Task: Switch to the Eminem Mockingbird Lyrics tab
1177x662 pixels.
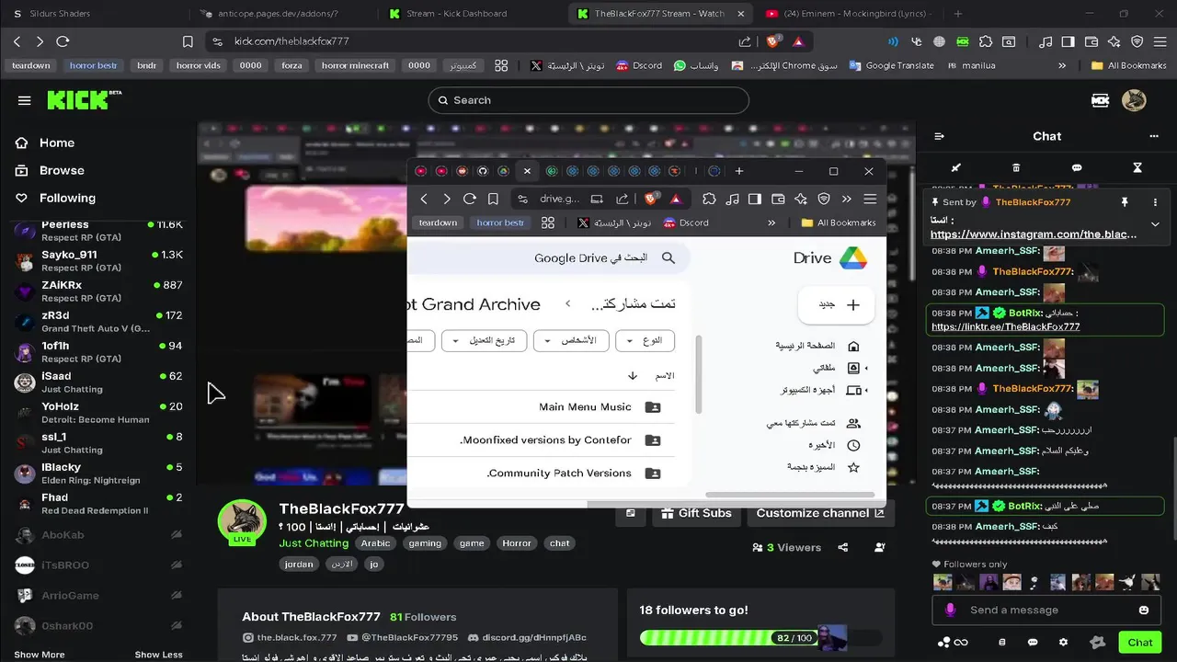Action: (846, 14)
